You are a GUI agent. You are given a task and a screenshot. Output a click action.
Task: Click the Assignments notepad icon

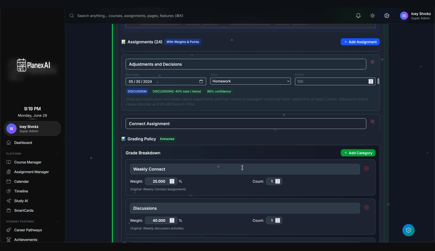tap(123, 42)
